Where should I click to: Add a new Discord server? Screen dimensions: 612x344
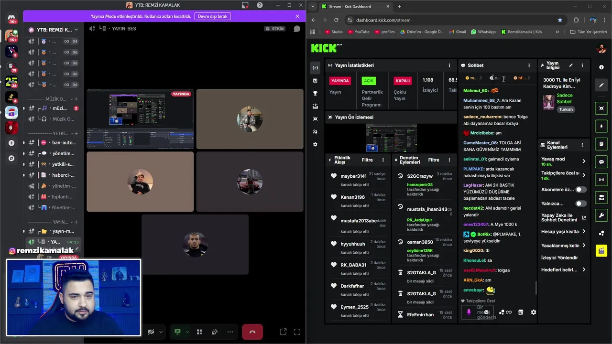coord(11,143)
